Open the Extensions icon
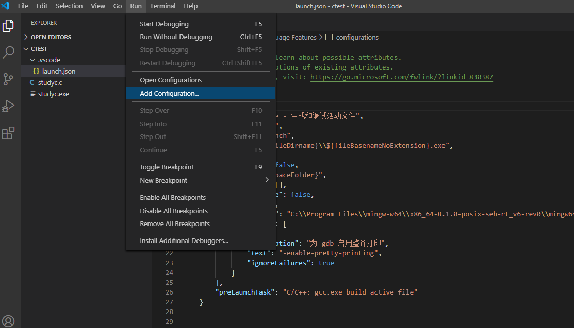This screenshot has height=328, width=574. (x=8, y=133)
